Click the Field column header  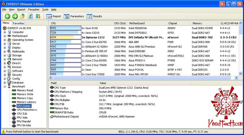tap(73, 83)
